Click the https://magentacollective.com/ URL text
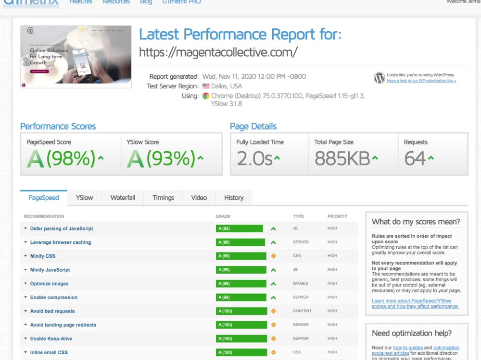 (218, 52)
